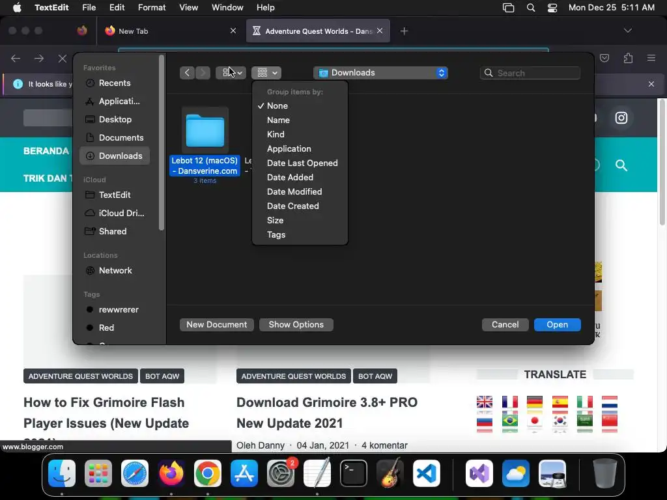Screen dimensions: 667x500
Task: Open Firefox hamburger menu
Action: tap(651, 58)
